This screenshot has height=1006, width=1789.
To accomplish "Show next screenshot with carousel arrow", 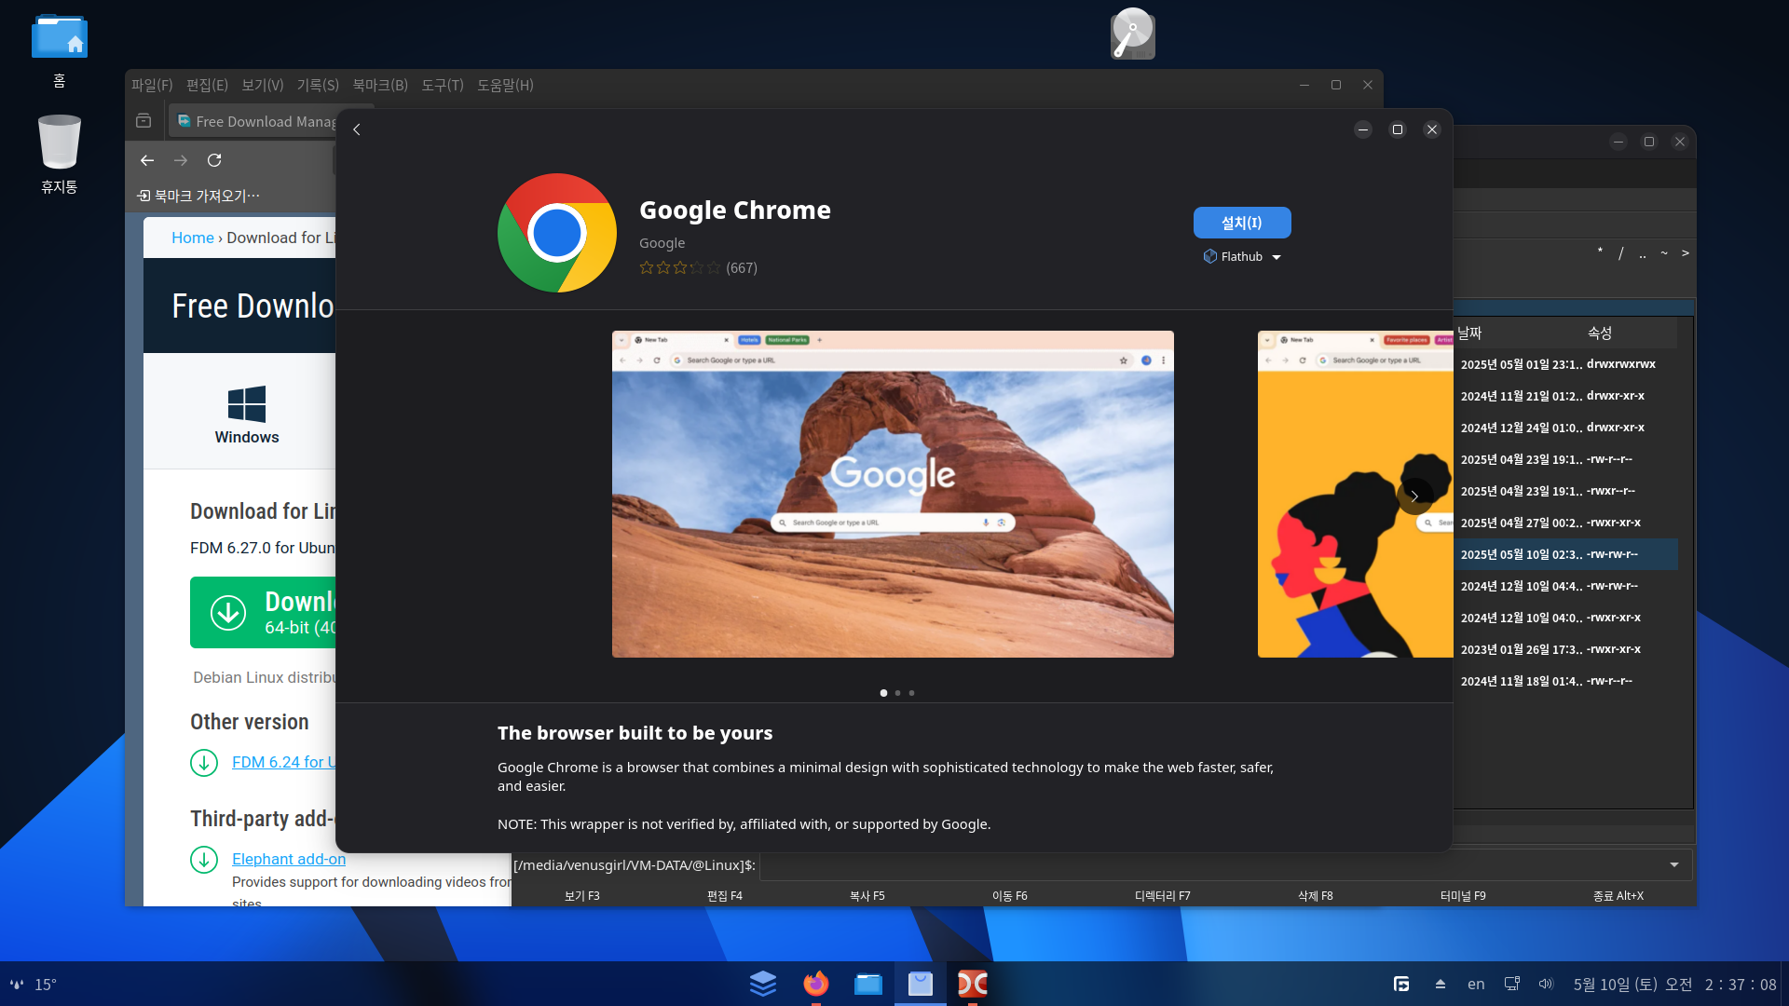I will click(x=1413, y=496).
